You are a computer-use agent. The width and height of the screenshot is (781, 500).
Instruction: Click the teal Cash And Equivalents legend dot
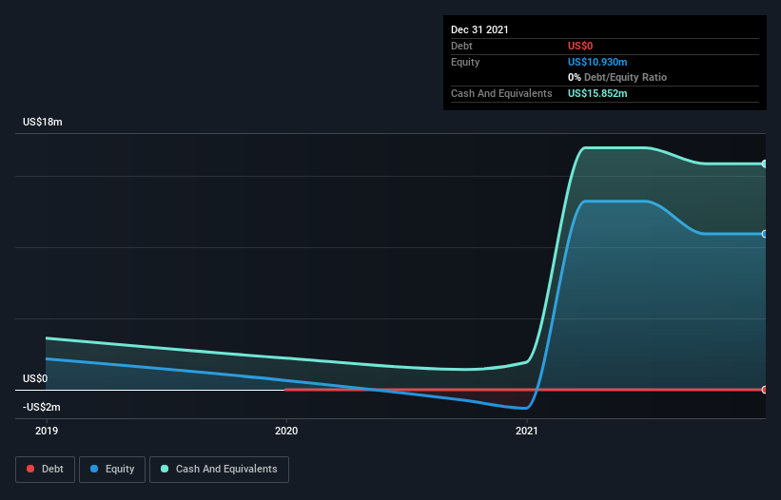(165, 469)
